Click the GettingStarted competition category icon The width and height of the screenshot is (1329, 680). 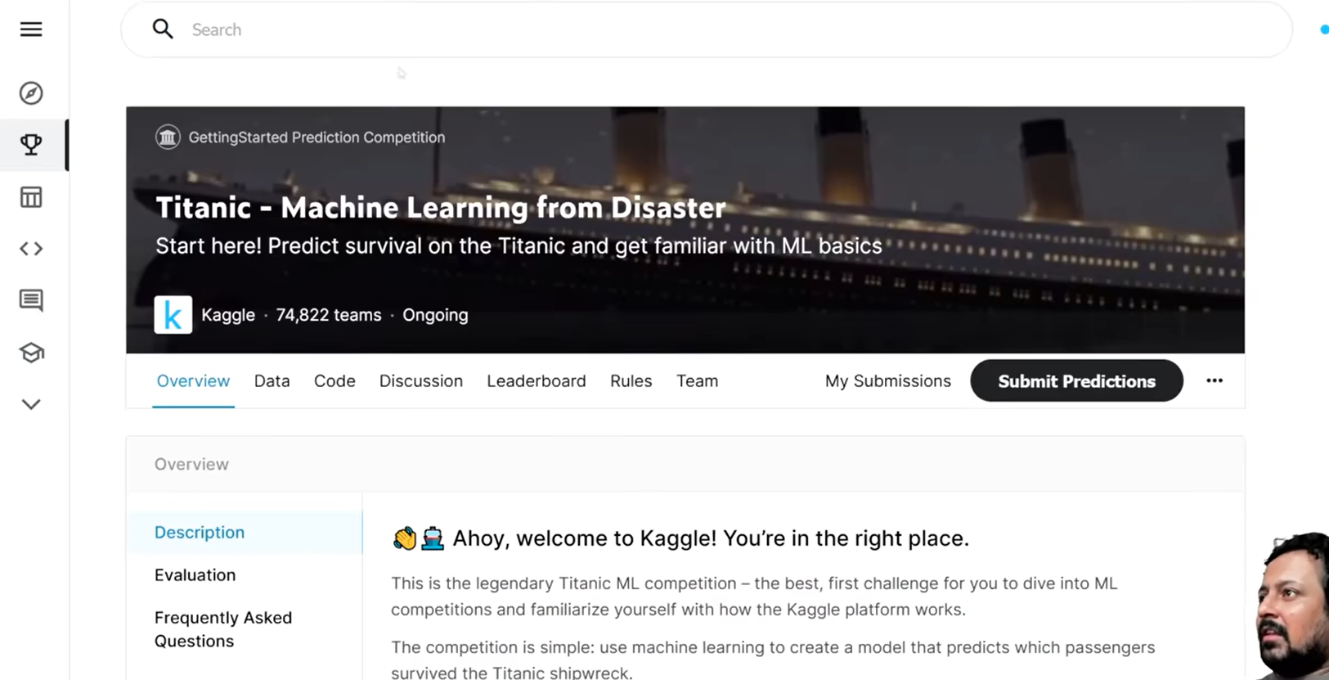pyautogui.click(x=168, y=137)
